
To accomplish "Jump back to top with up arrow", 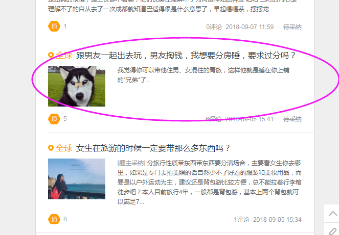I will pyautogui.click(x=332, y=214).
